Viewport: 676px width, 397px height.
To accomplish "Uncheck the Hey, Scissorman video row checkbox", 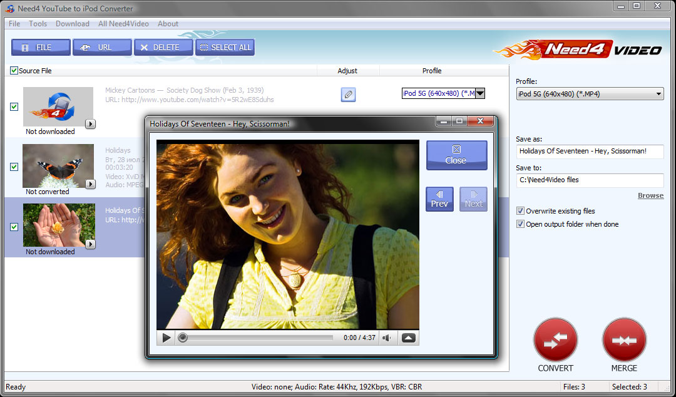I will (14, 227).
